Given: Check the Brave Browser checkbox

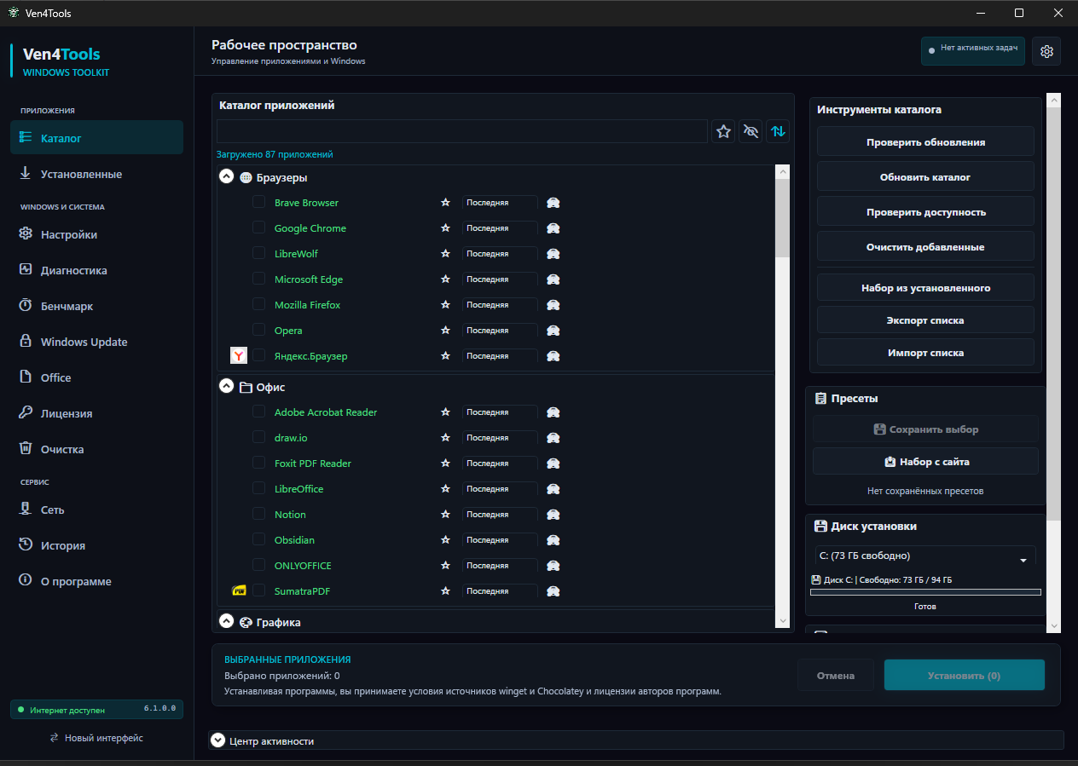Looking at the screenshot, I should (258, 202).
